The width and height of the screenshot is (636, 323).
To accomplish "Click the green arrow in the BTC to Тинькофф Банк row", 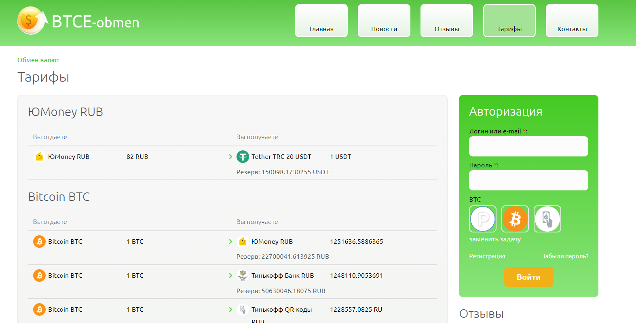I will (x=230, y=275).
